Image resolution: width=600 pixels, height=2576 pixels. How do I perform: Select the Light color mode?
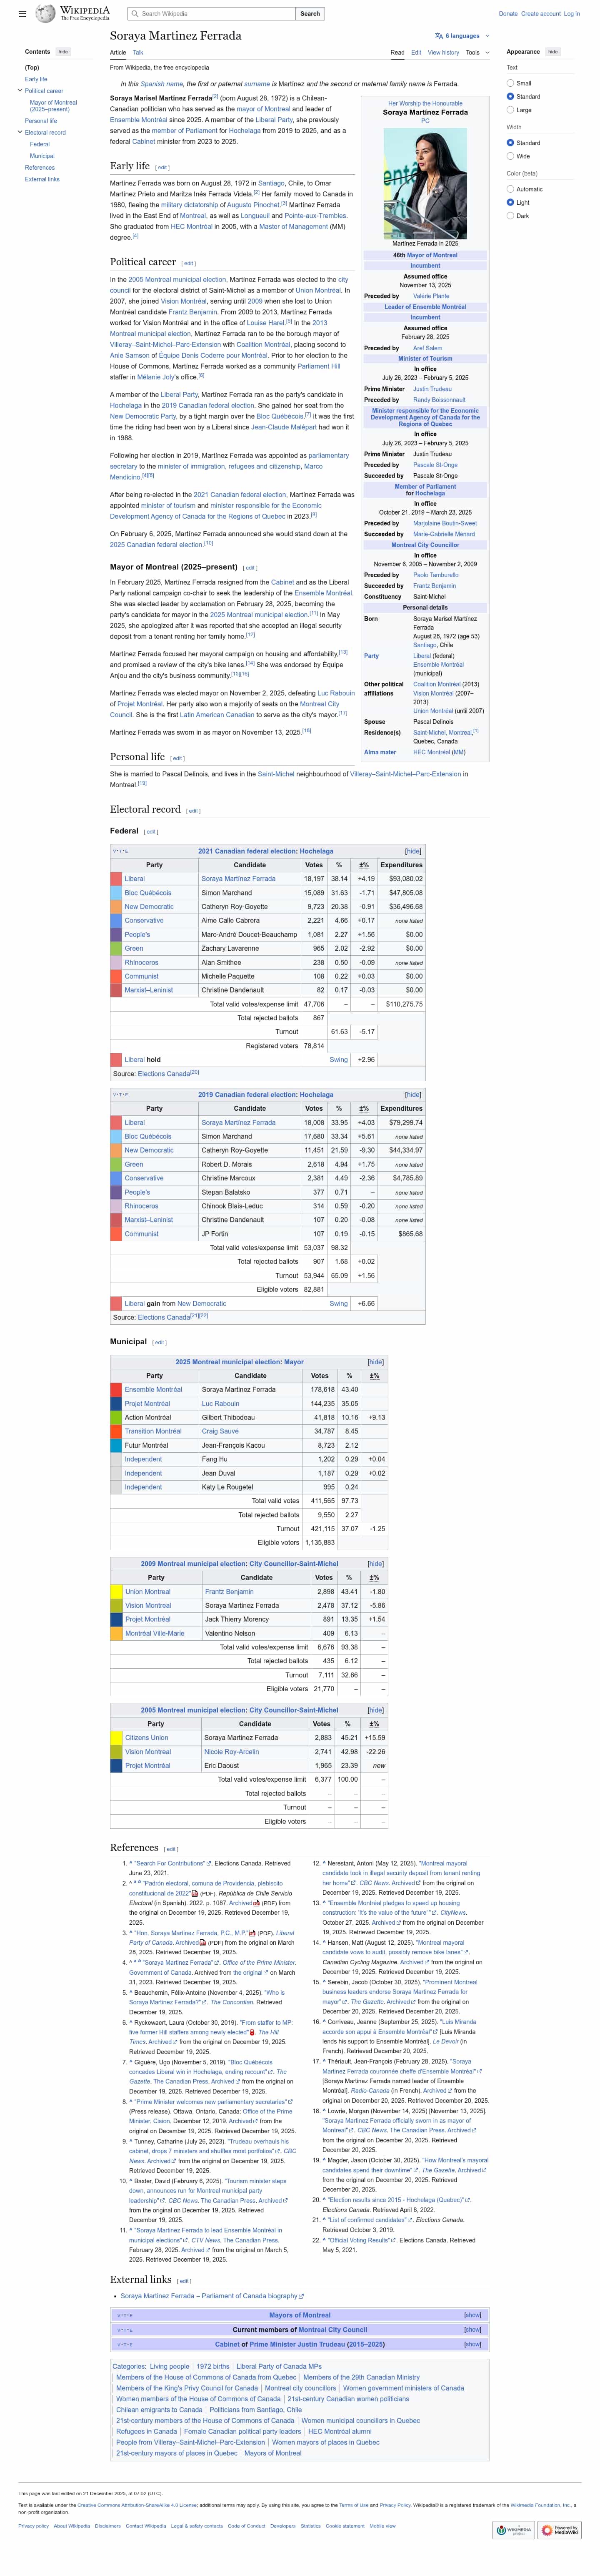(x=510, y=202)
